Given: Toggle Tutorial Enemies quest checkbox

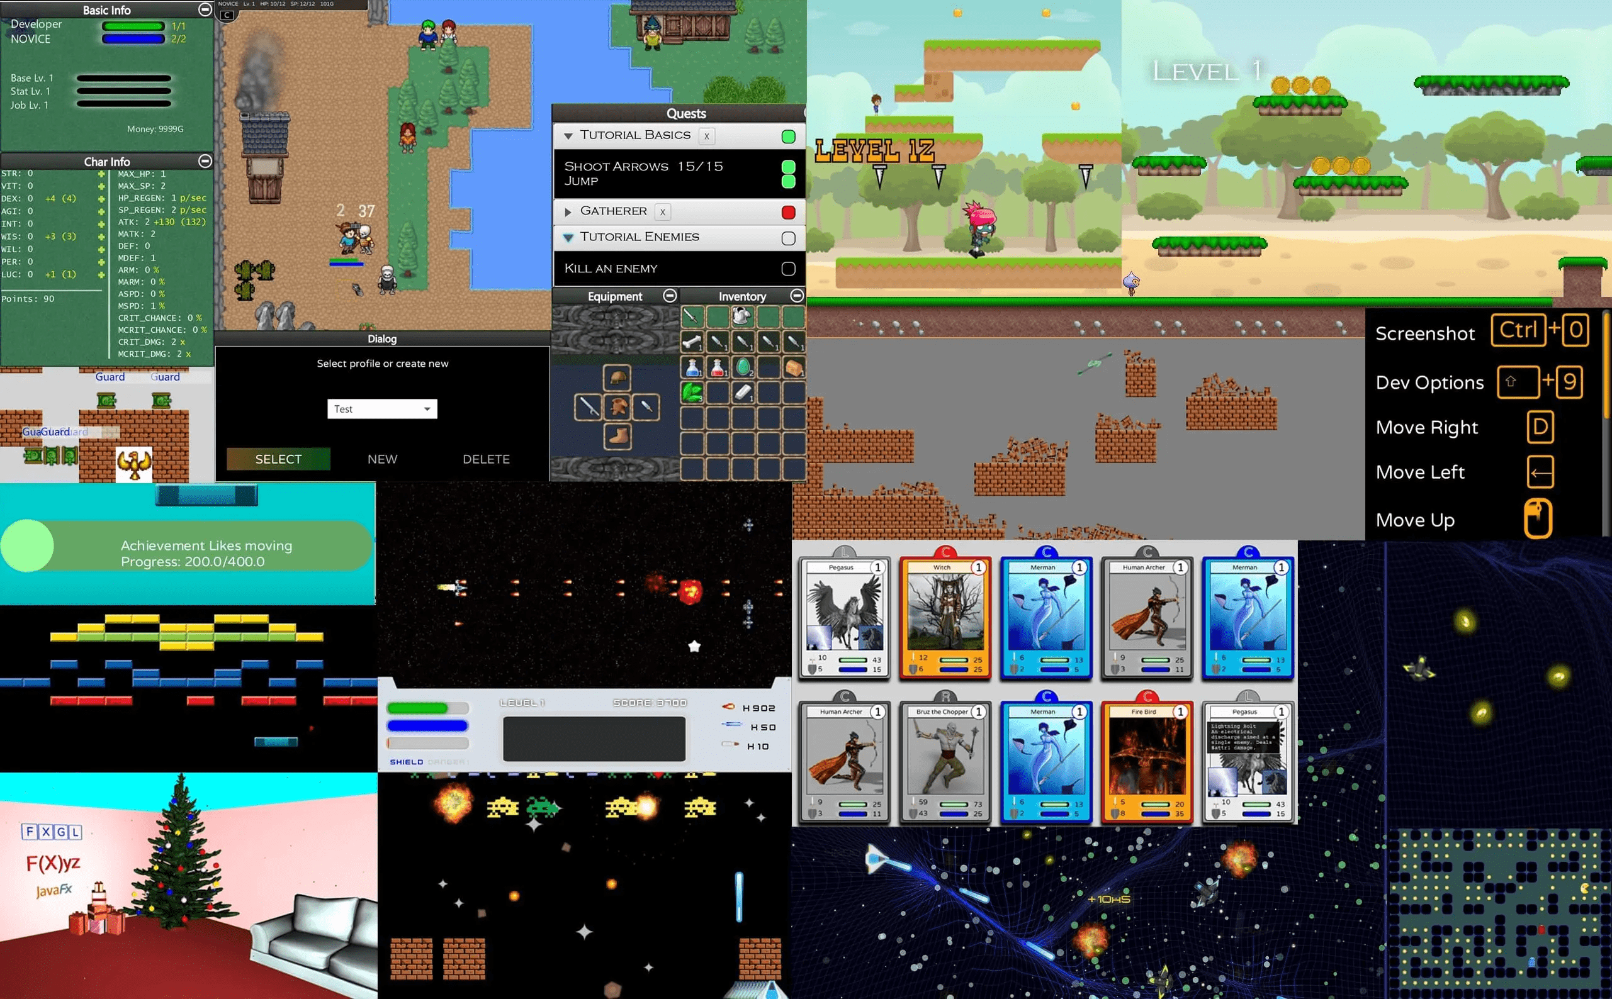Looking at the screenshot, I should [787, 237].
